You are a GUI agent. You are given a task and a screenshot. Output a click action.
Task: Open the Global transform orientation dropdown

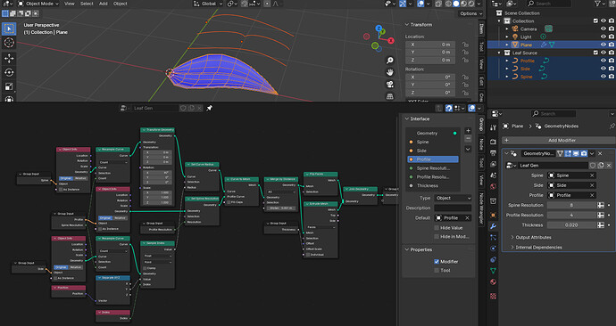click(x=208, y=4)
